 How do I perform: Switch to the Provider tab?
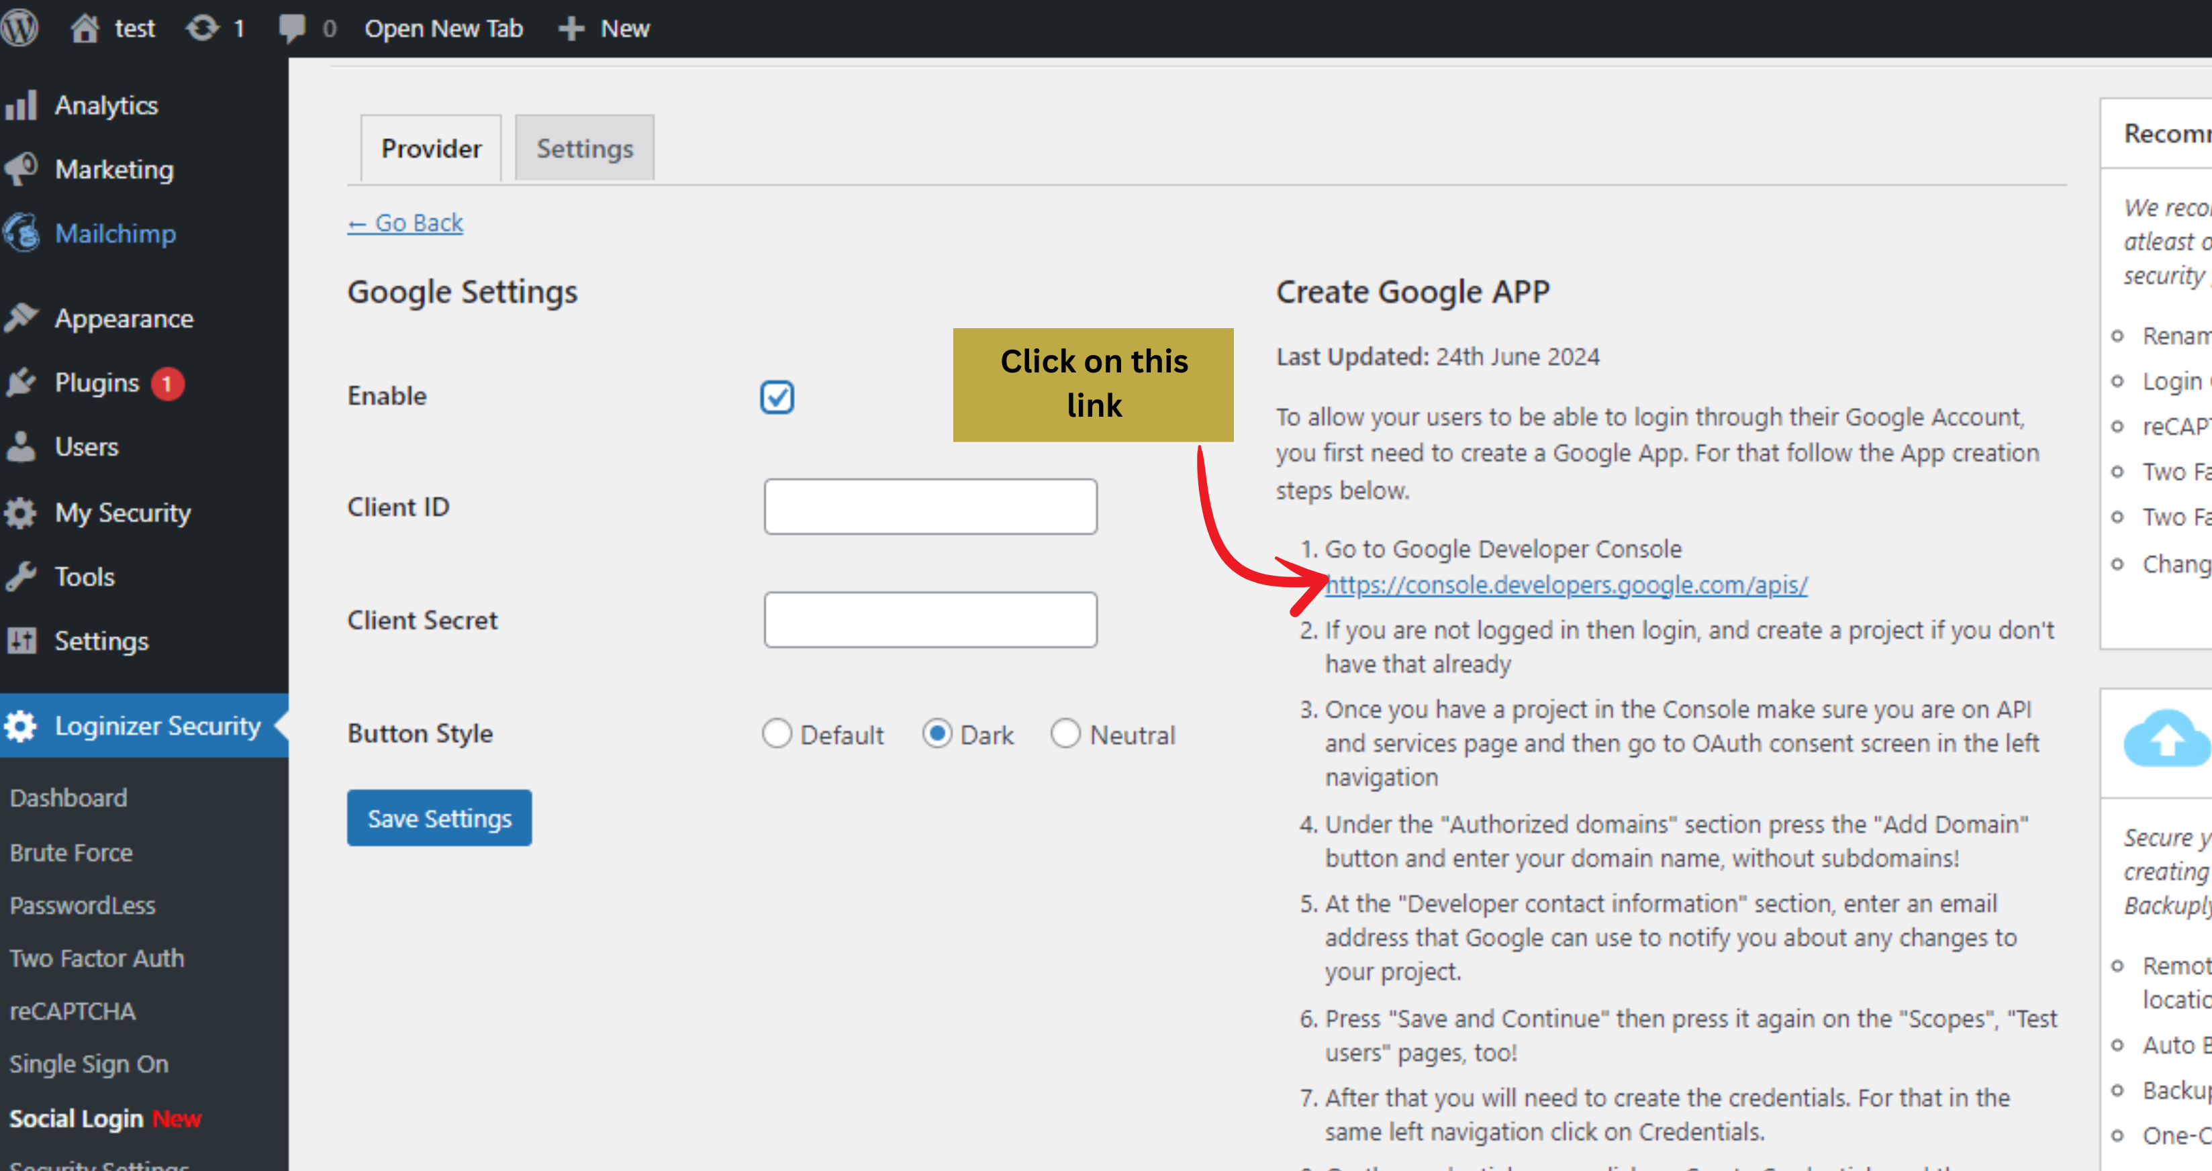(431, 148)
